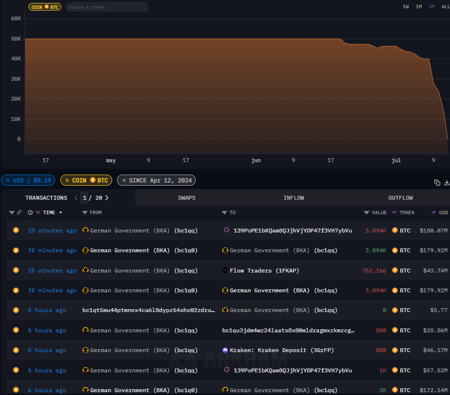Click BTC token icon in the $5.77 row
Screen dimensions: 450x395
click(x=395, y=310)
